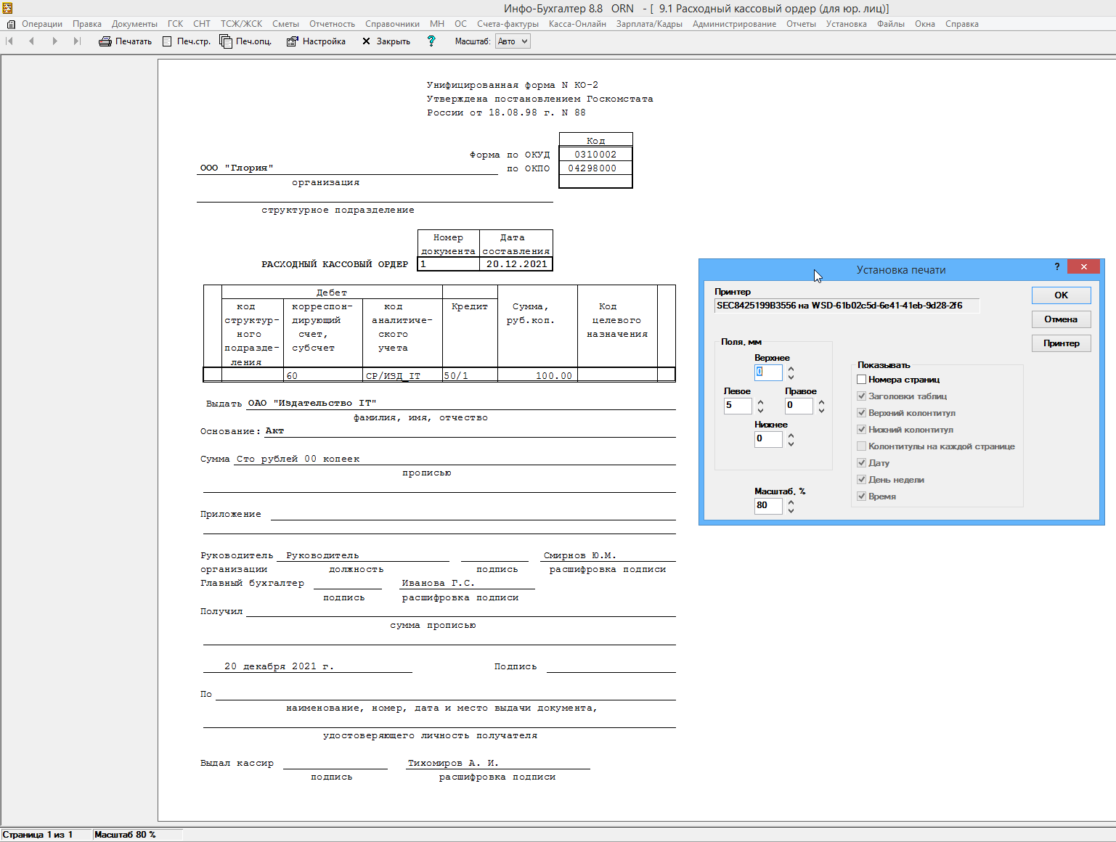Click the Принтер button in dialog

pyautogui.click(x=1061, y=343)
